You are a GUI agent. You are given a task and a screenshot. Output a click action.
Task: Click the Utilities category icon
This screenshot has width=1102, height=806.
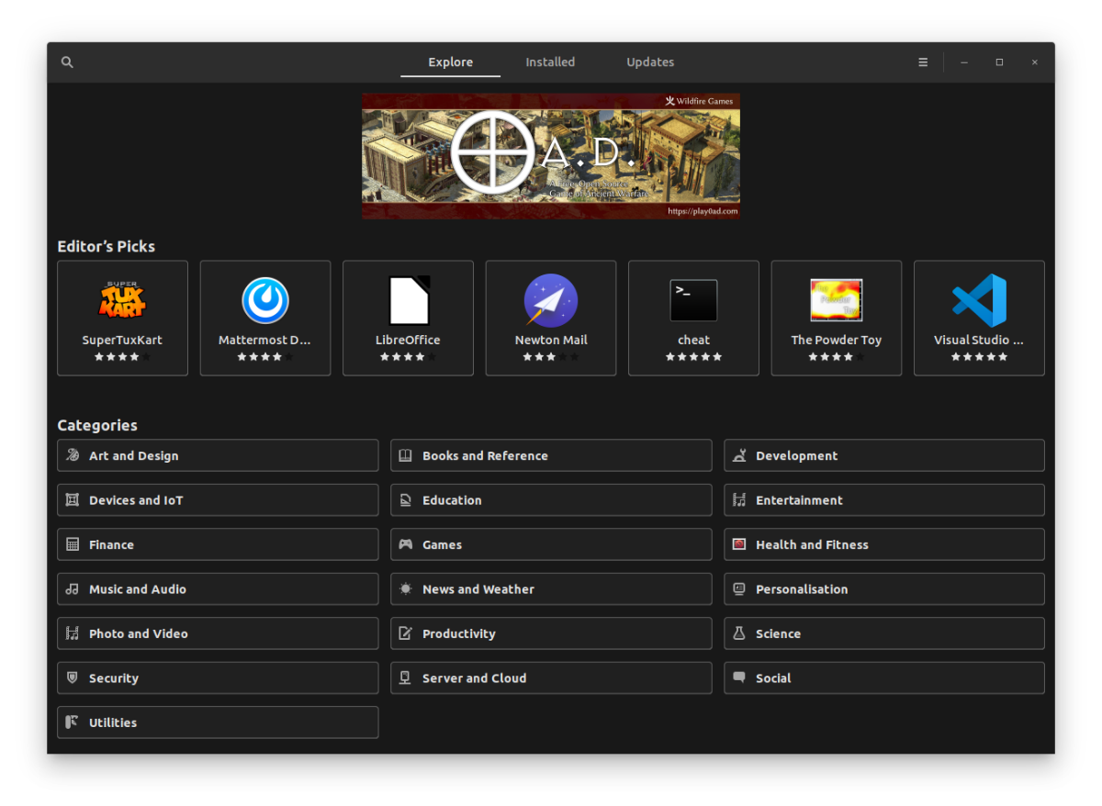click(x=73, y=722)
